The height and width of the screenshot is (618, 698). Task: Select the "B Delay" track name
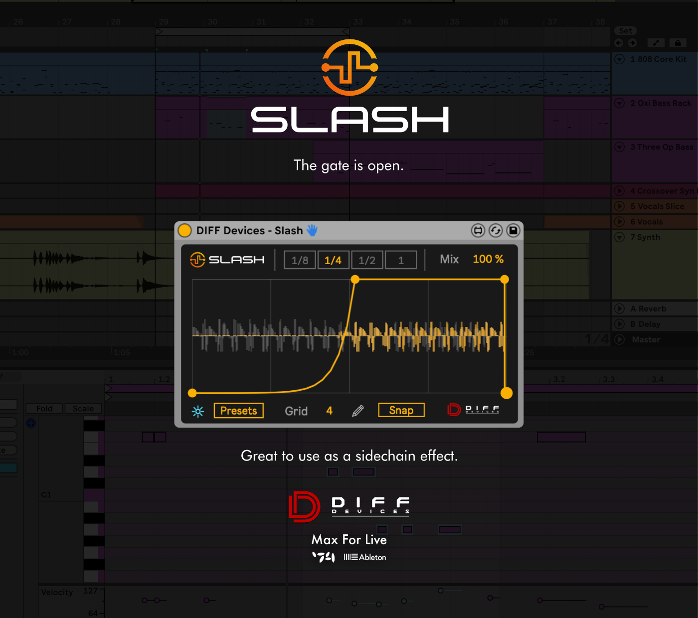[645, 324]
